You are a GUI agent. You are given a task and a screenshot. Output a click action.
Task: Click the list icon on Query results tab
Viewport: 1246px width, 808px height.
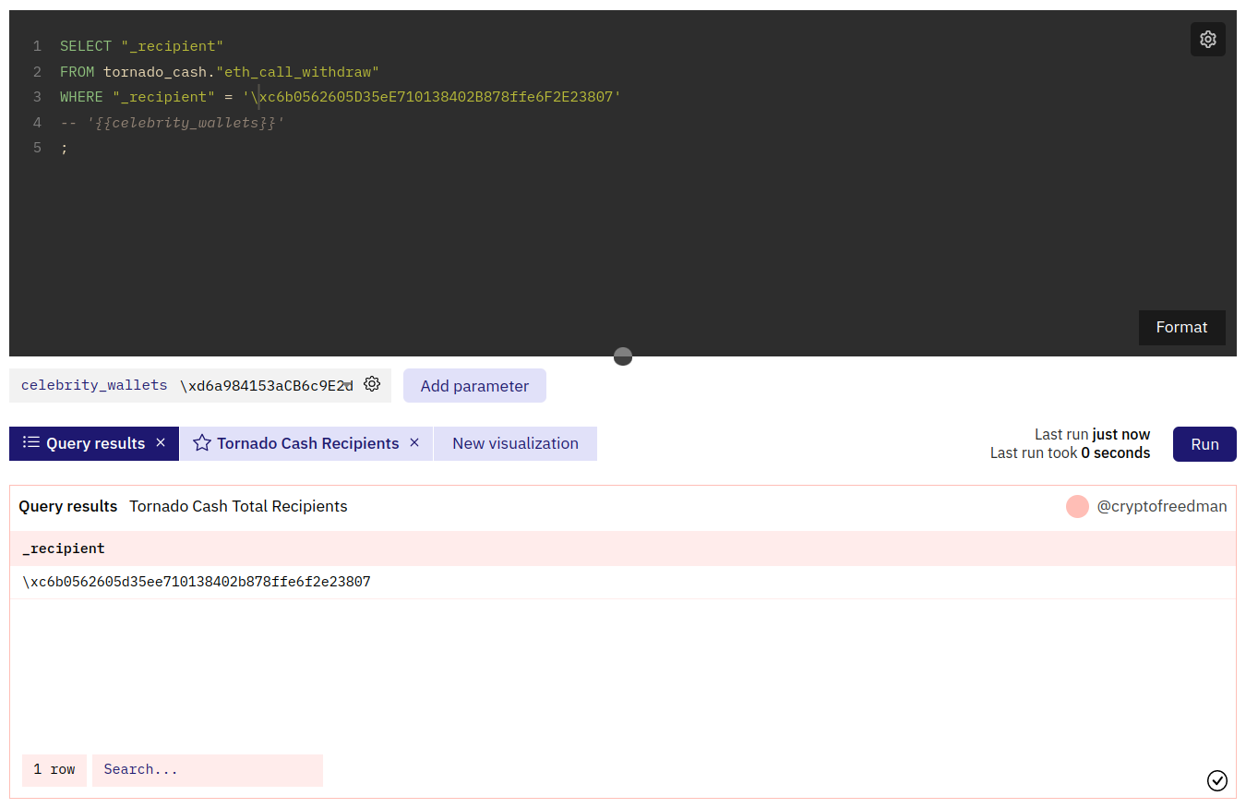point(31,442)
